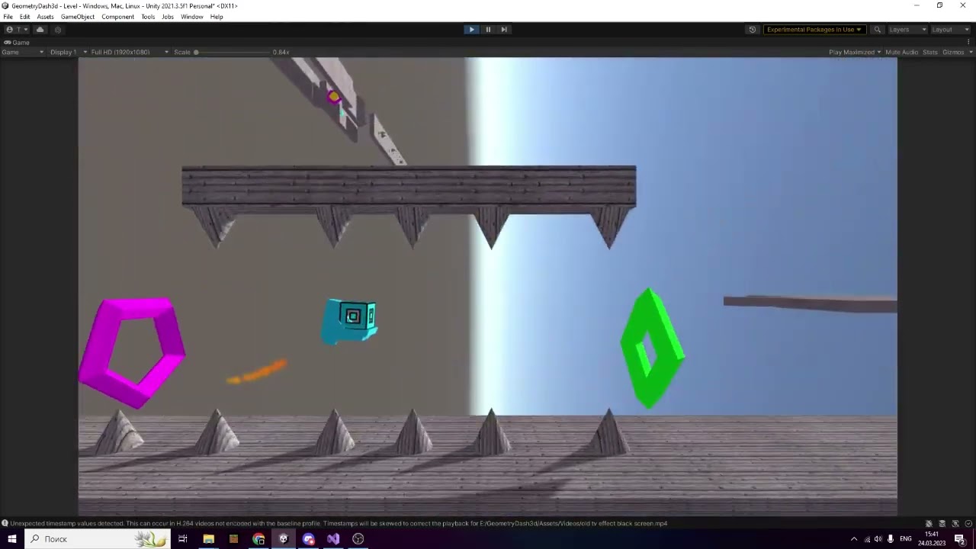The height and width of the screenshot is (549, 976).
Task: Click the Step frame button
Action: pyautogui.click(x=504, y=30)
